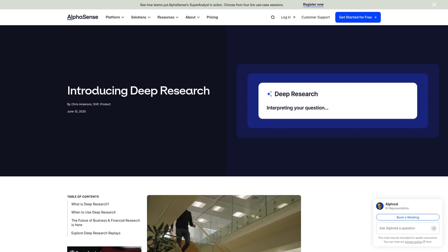Click the Alphred avatar image
The height and width of the screenshot is (252, 448).
tap(380, 206)
